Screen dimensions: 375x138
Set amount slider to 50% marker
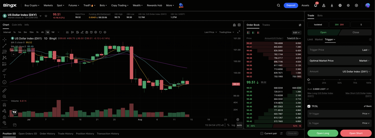(340, 79)
